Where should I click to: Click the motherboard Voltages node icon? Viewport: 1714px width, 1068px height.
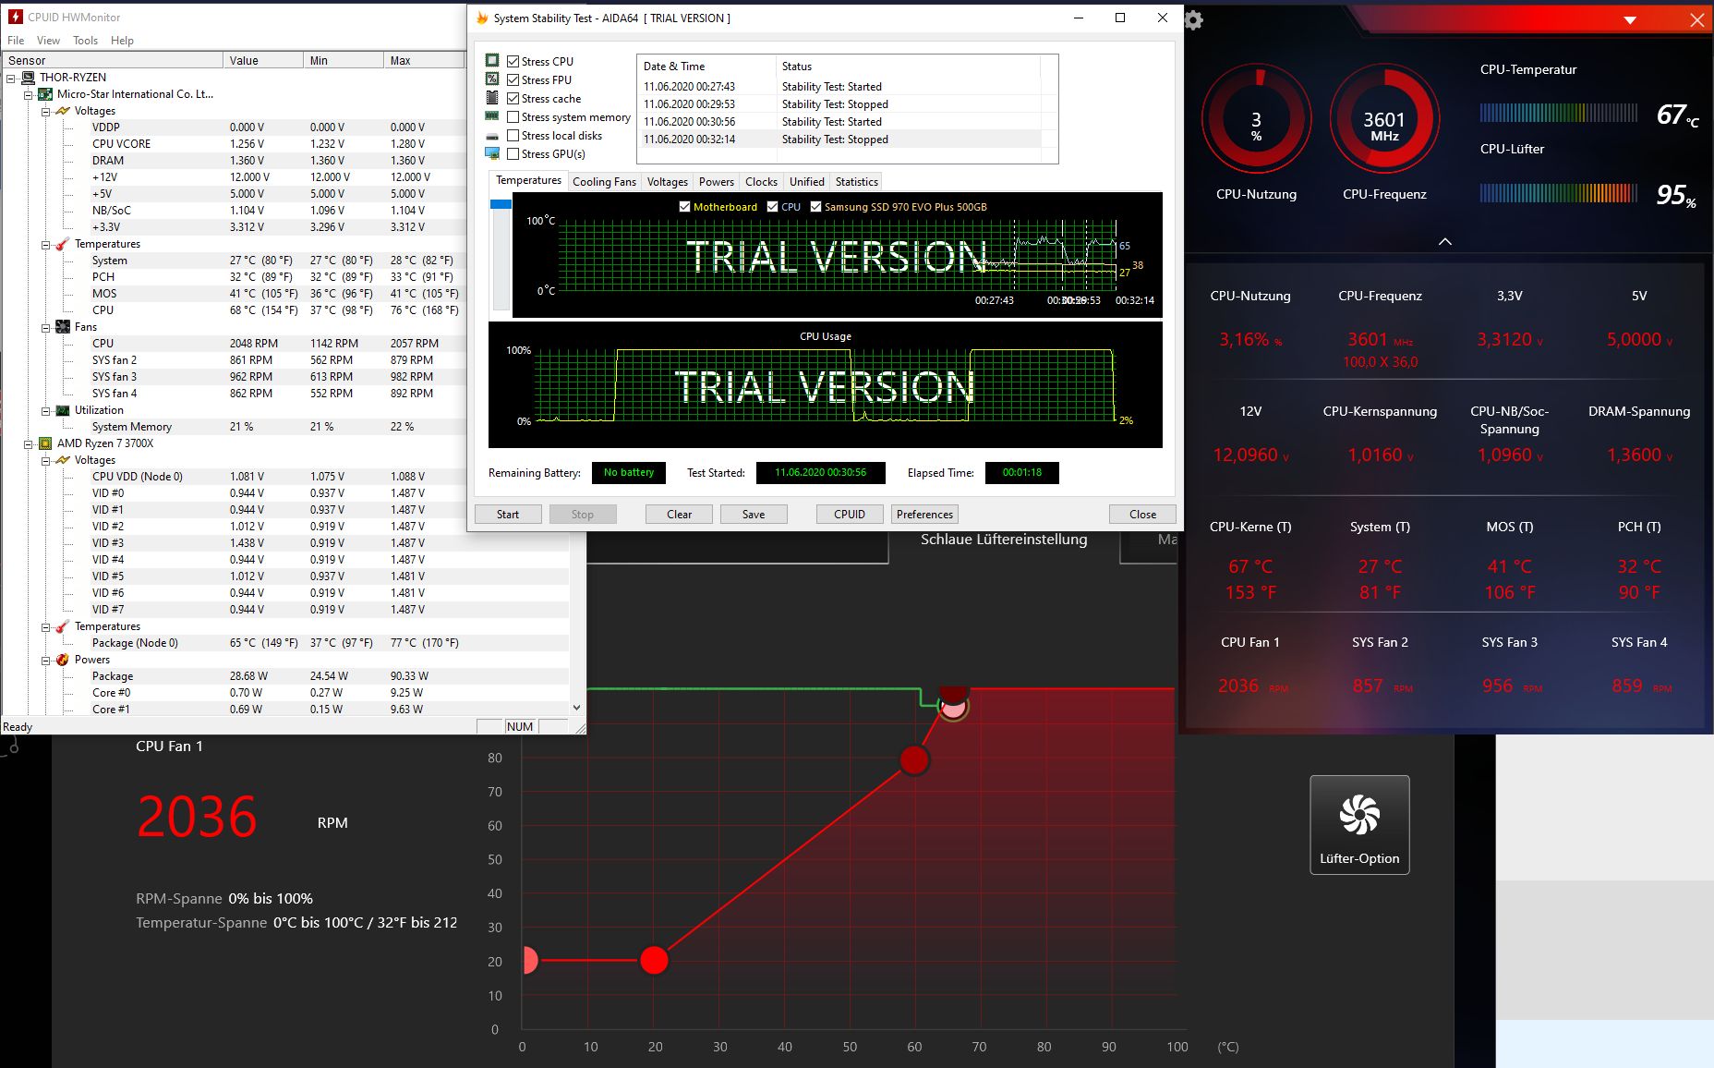[x=63, y=111]
